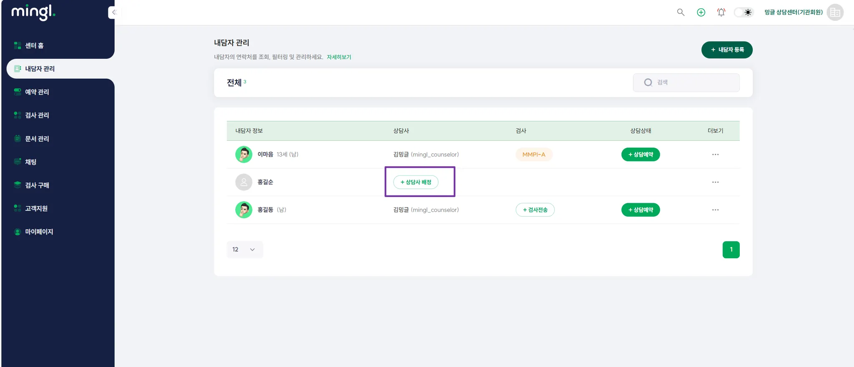854x367 pixels.
Task: Open more options for 홍길동 row
Action: coord(715,210)
